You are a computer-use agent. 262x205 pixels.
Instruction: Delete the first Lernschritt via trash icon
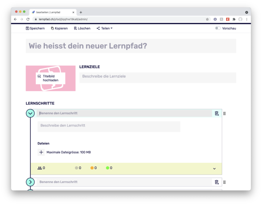[x=217, y=113]
